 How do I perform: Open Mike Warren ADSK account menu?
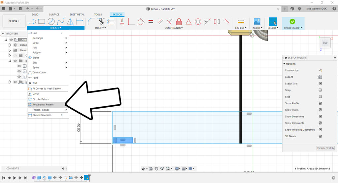click(x=317, y=9)
